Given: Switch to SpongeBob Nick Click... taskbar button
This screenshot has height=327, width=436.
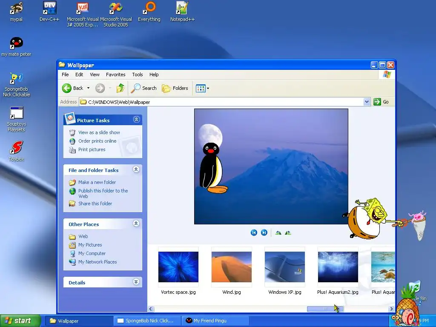Looking at the screenshot, I should pyautogui.click(x=147, y=321).
